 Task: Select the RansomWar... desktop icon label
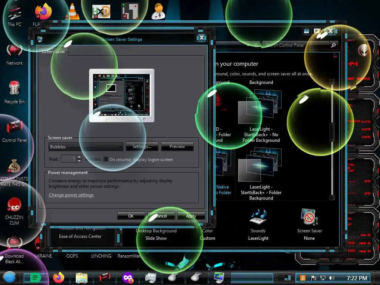(130, 256)
